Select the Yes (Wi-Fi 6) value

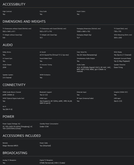coord(7,109)
